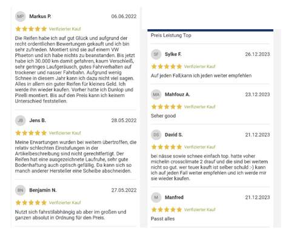Viewport: 303px width, 233px height.
Task: Click the MP avatar of Markus P.
Action: (20, 16)
